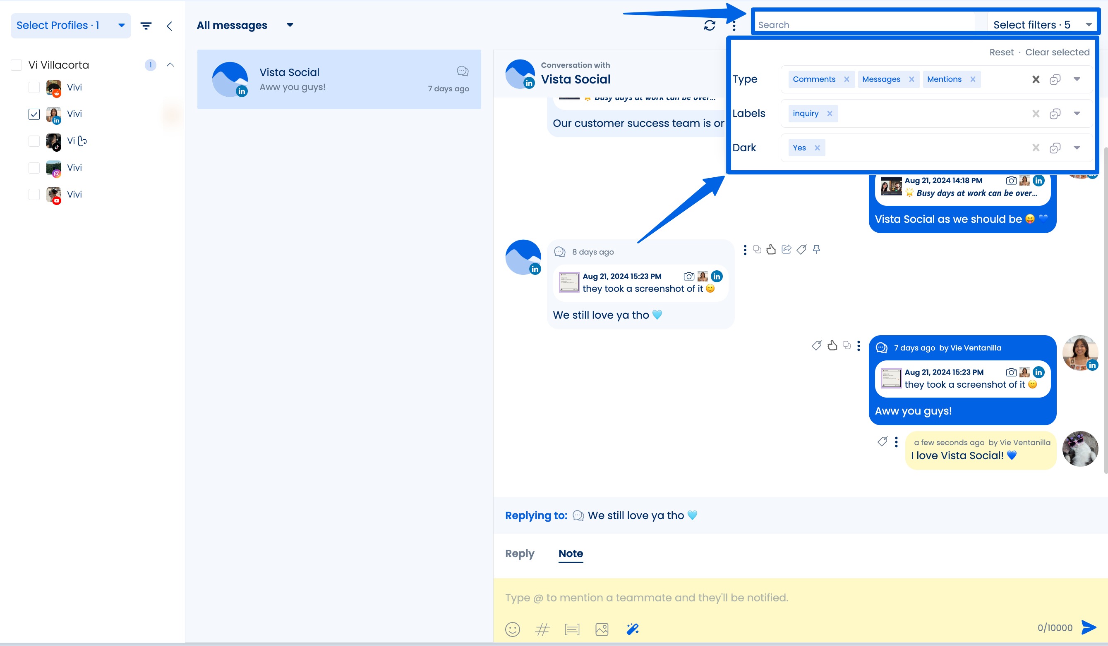Click thumbs-up on the 8 days ago comment
The height and width of the screenshot is (646, 1108).
click(x=771, y=250)
